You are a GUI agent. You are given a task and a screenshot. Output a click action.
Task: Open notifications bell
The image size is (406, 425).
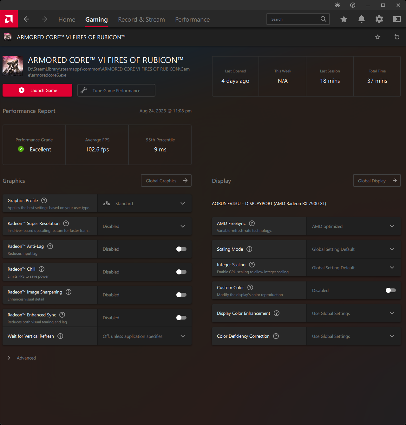tap(361, 19)
